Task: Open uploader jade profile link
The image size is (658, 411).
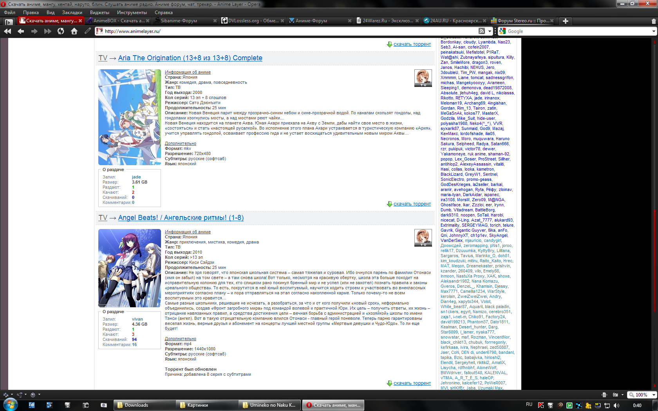Action: (x=136, y=177)
